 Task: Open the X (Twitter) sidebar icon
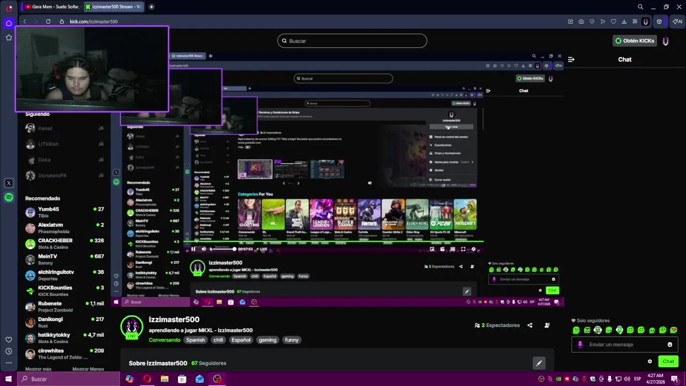click(9, 183)
